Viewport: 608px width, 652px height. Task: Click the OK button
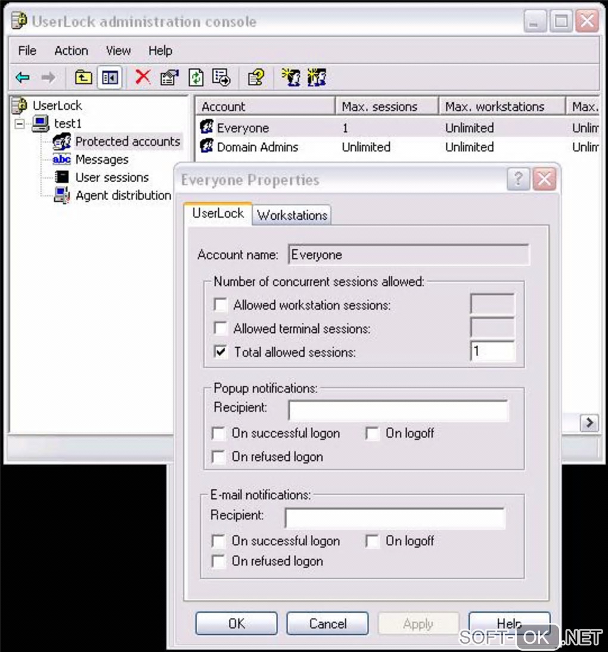[237, 623]
